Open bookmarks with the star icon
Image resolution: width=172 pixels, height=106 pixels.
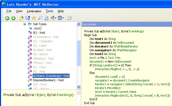pyautogui.click(x=34, y=18)
